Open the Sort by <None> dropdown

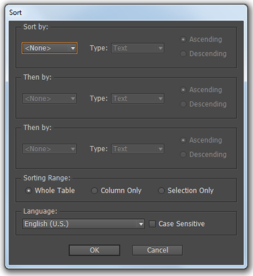49,48
